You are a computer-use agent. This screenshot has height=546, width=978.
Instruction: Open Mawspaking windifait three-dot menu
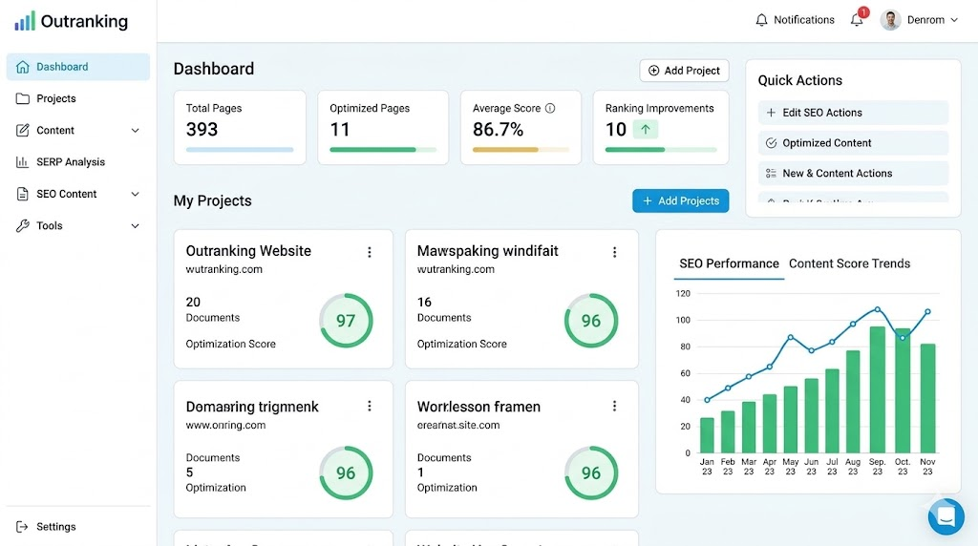(x=615, y=252)
